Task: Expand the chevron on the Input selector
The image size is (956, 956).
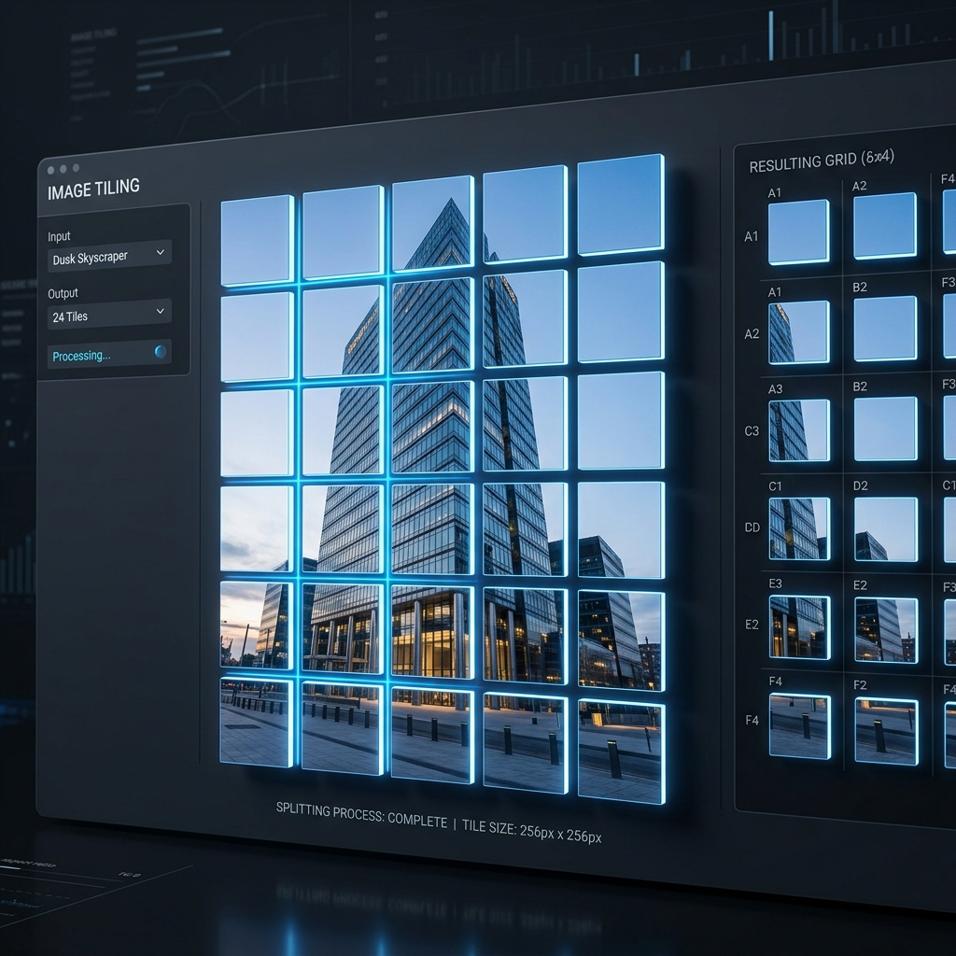Action: (x=162, y=254)
